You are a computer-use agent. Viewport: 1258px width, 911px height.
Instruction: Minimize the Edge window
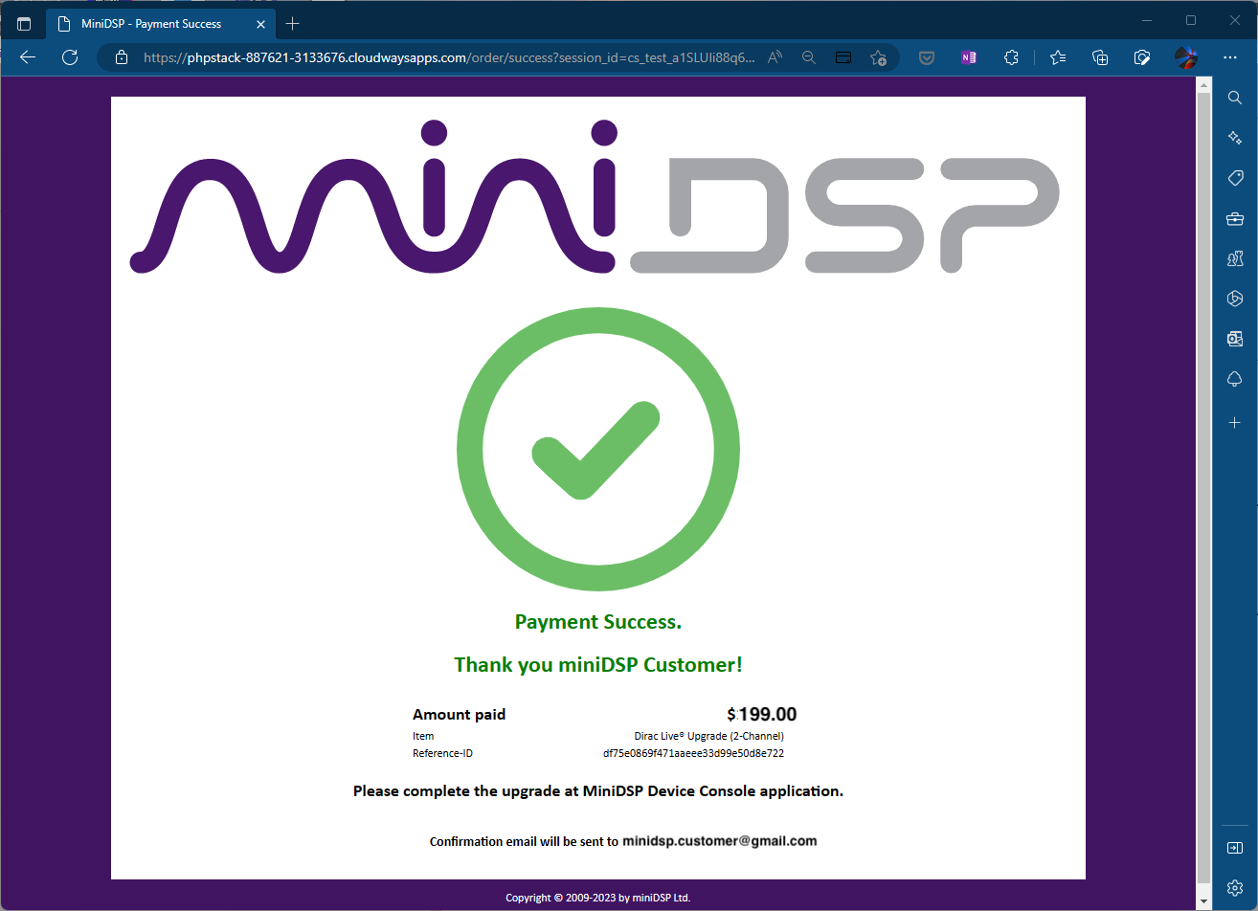click(1146, 19)
